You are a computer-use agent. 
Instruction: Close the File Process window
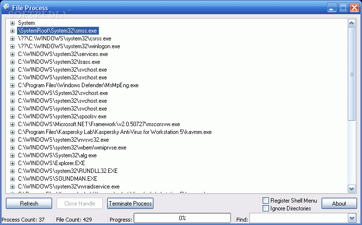pyautogui.click(x=354, y=8)
